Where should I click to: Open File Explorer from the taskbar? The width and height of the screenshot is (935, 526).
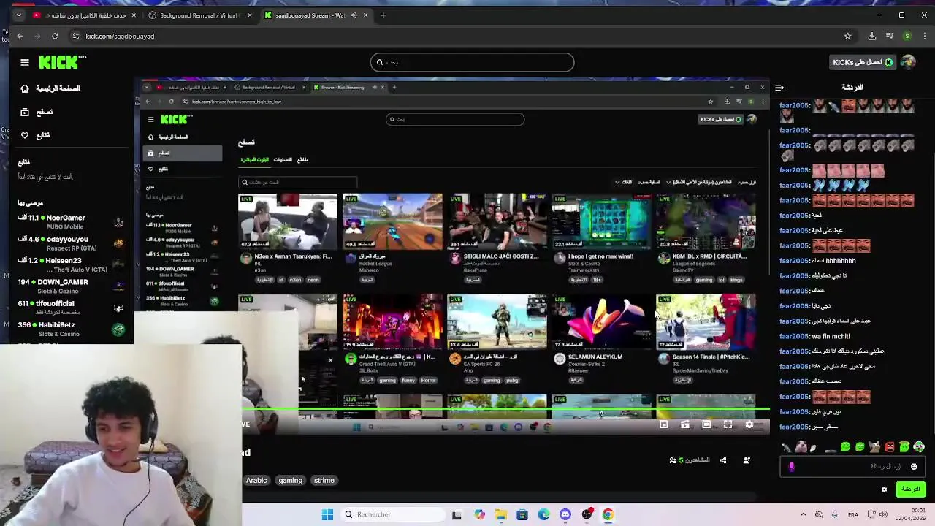point(500,515)
